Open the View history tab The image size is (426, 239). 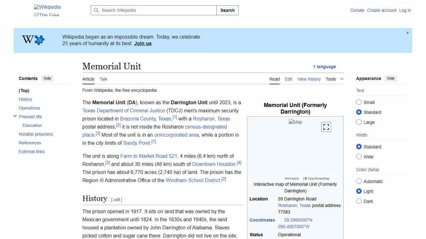pyautogui.click(x=308, y=79)
